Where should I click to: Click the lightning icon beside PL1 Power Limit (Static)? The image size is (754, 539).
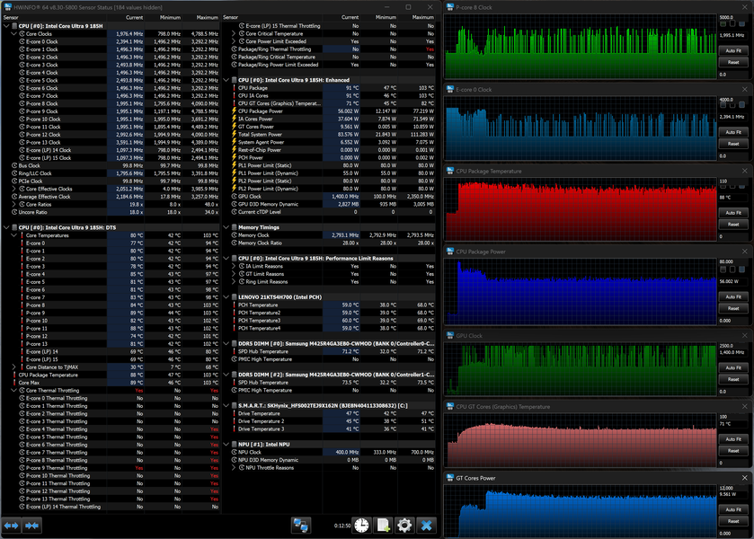pos(235,165)
